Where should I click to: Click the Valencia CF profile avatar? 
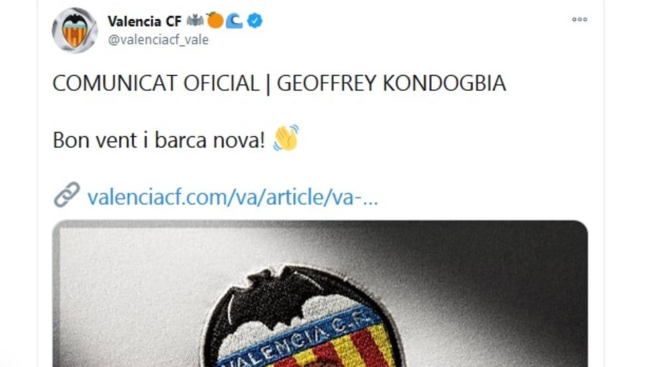[75, 30]
